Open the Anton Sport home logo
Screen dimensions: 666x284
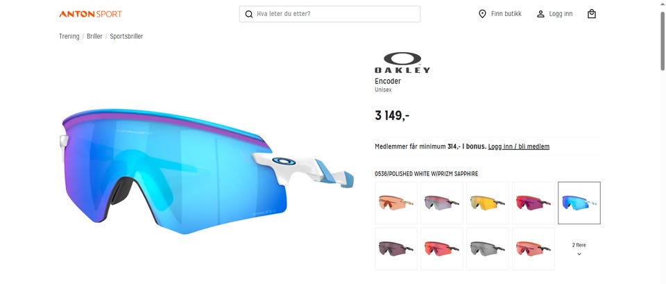(x=90, y=14)
